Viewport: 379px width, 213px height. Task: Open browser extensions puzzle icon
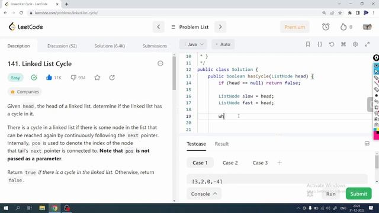coord(349,13)
